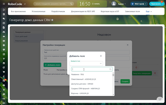This screenshot has width=166, height=105.
Task: Click the search icon in dropdown filter
Action: [x=110, y=69]
